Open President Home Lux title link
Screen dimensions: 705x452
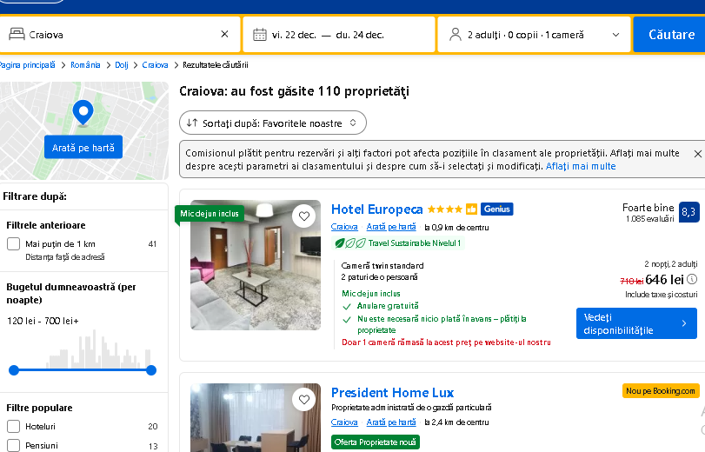[393, 393]
